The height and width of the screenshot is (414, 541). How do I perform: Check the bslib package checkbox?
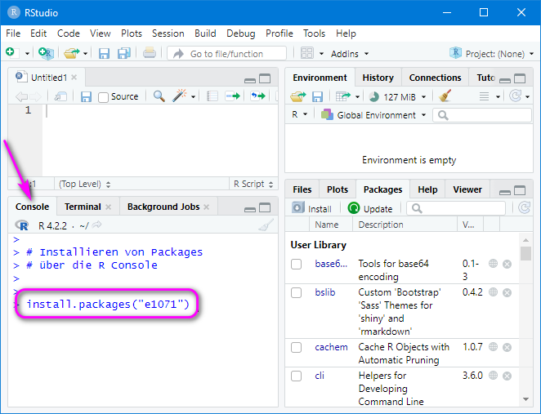[x=296, y=292]
